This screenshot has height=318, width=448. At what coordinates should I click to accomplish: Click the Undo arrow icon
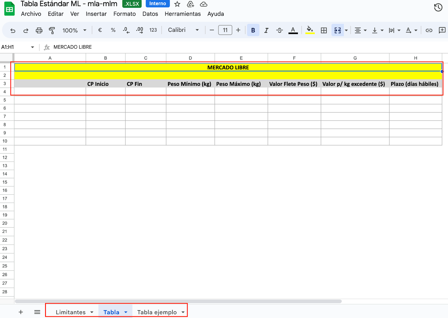pyautogui.click(x=13, y=30)
